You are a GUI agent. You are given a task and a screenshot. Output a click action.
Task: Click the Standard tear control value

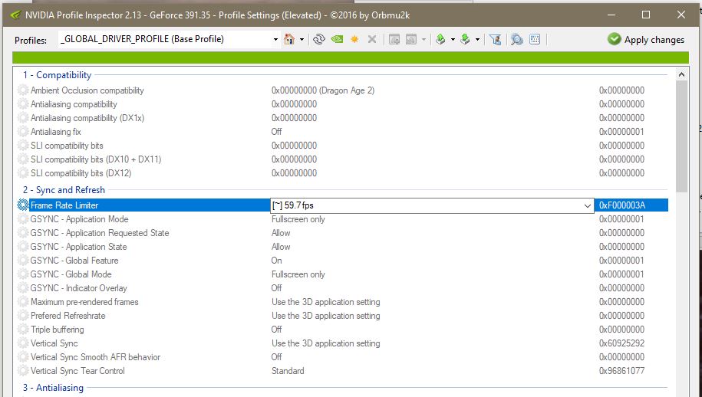pos(288,371)
